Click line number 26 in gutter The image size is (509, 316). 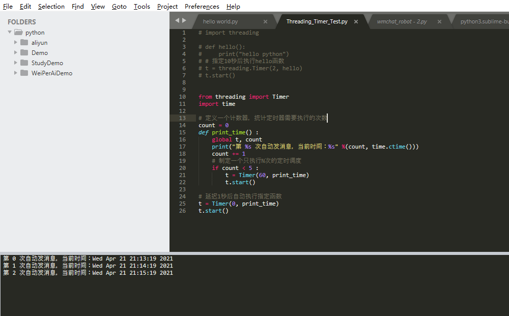point(182,211)
